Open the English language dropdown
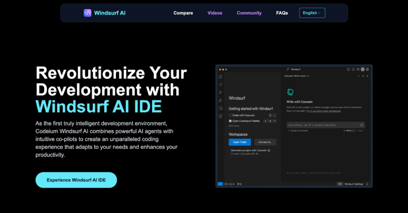Screen dimensions: 408x213 [x=312, y=13]
